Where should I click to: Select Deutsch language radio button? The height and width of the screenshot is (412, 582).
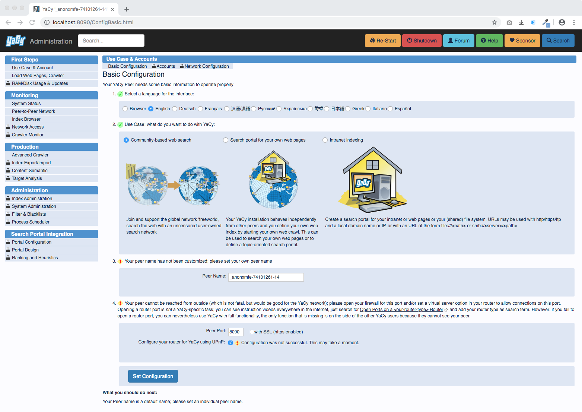(x=175, y=109)
